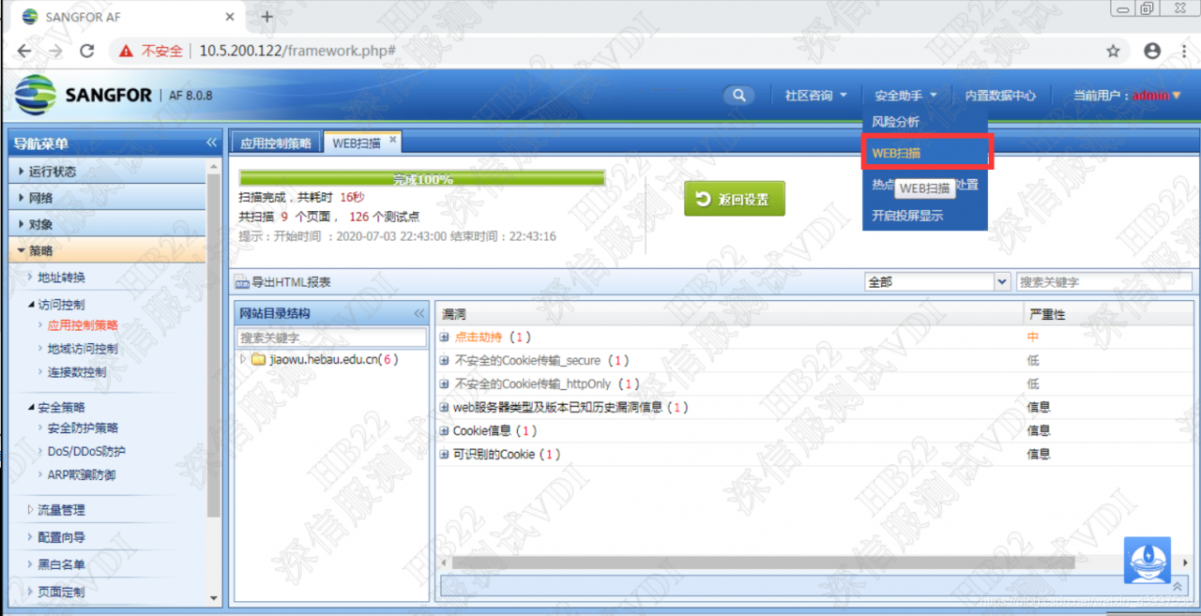This screenshot has width=1201, height=616.
Task: Switch to the 应用控制策略 tab
Action: pos(275,143)
